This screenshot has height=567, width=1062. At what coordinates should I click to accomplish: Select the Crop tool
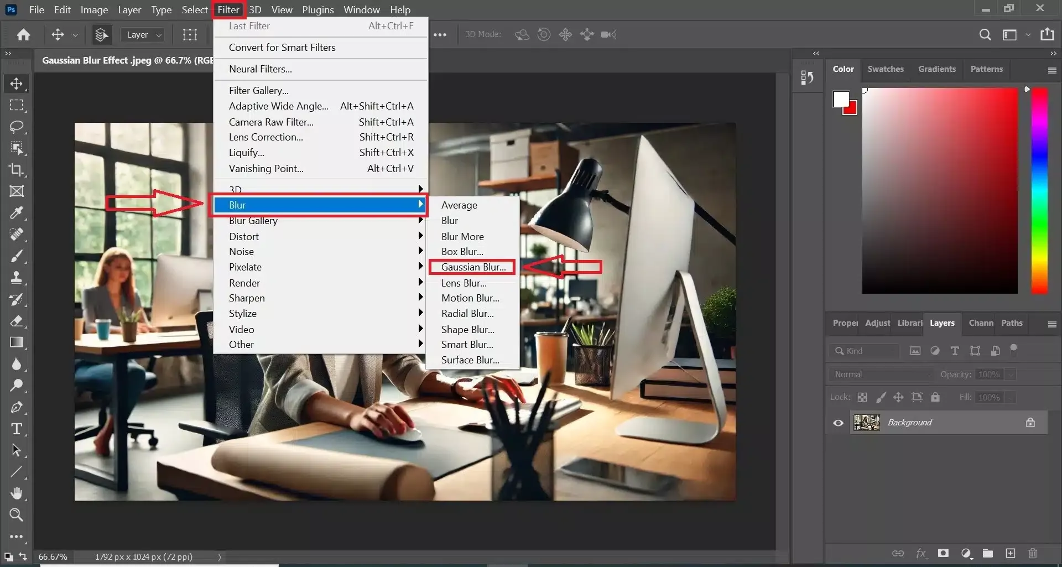pyautogui.click(x=17, y=170)
